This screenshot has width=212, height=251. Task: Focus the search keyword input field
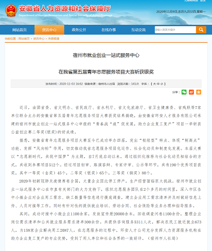(x=175, y=29)
